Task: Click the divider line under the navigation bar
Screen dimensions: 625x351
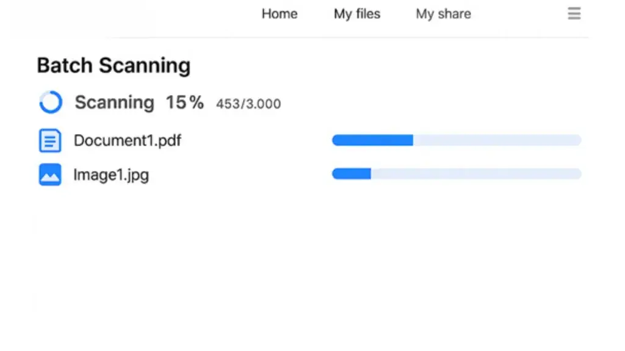Action: coord(348,37)
